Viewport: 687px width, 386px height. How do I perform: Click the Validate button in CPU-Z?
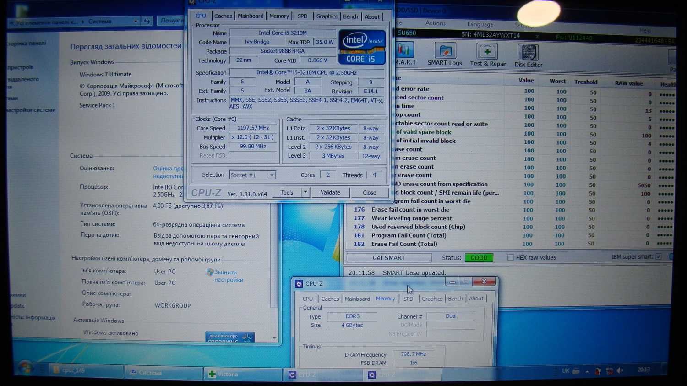330,193
